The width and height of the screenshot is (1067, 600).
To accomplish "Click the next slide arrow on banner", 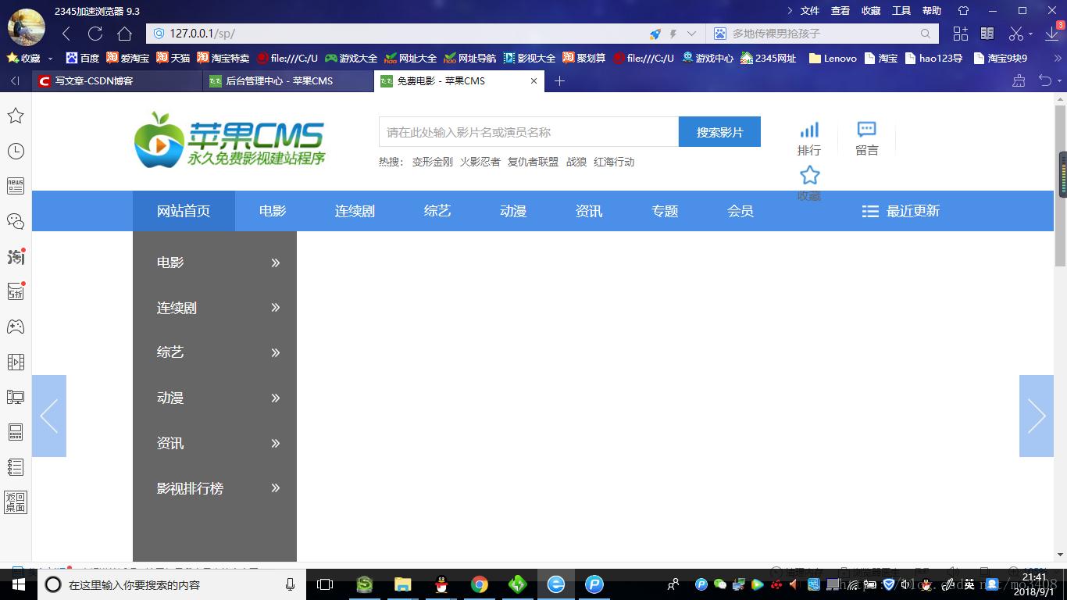I will click(1036, 416).
